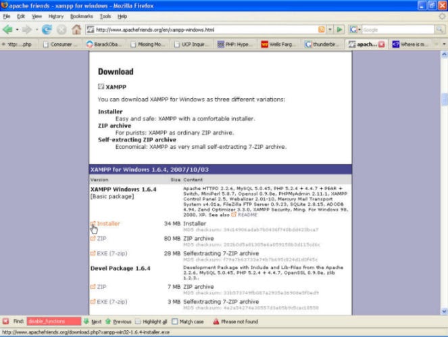Switch to the Where is m... tab
This screenshot has height=337, width=448.
tap(410, 45)
